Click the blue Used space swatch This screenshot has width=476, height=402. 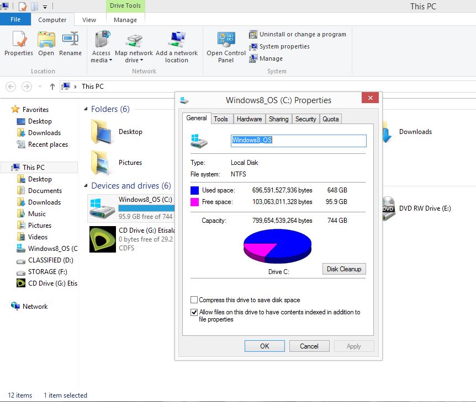[x=194, y=190]
